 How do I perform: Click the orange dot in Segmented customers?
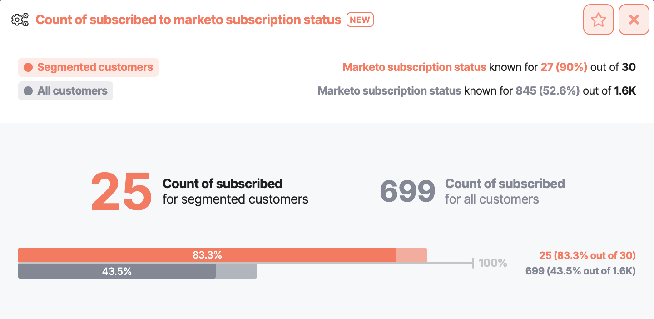28,67
